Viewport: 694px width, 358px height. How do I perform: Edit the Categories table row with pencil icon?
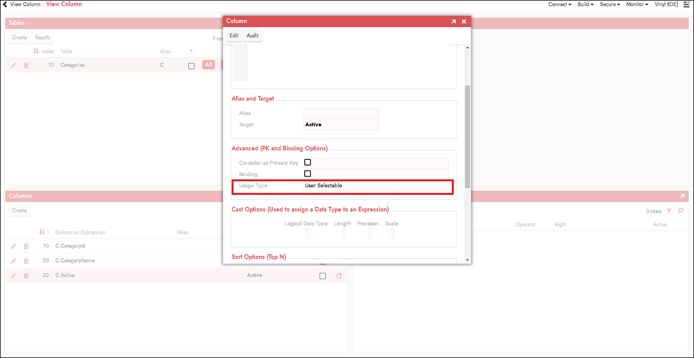[x=13, y=65]
